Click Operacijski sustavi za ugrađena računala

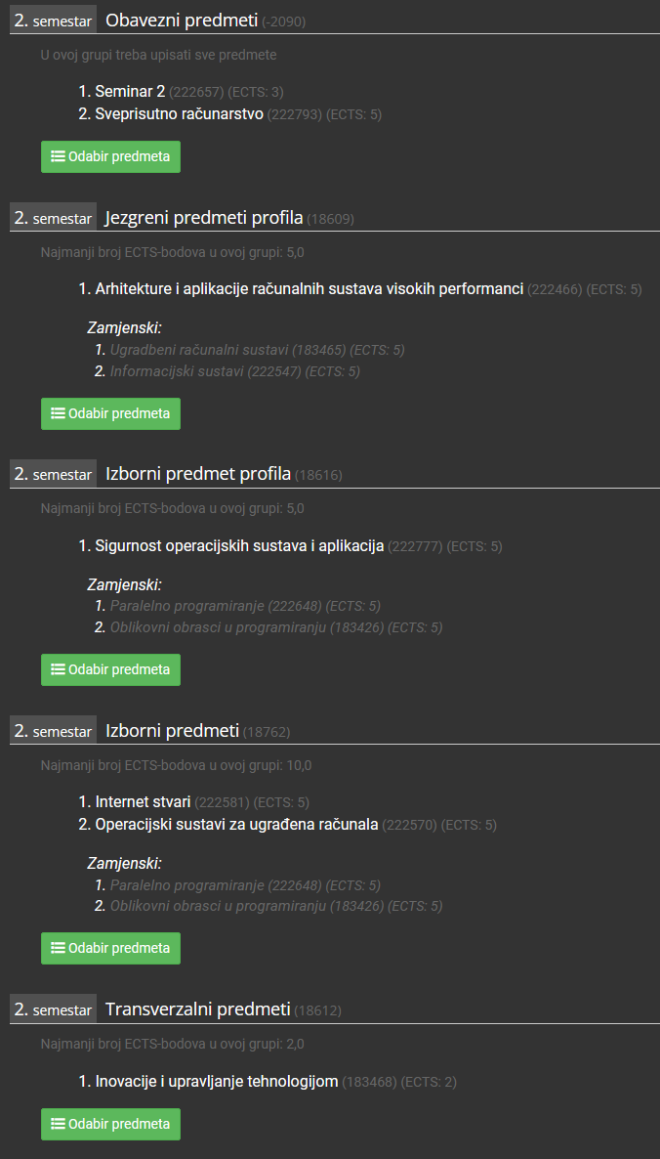pyautogui.click(x=237, y=825)
